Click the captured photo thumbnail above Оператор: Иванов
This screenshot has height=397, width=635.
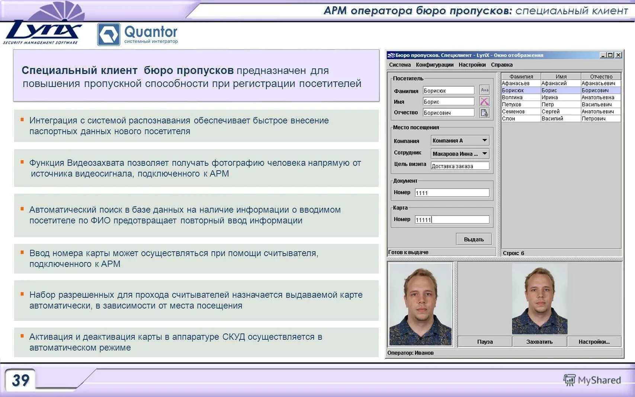coord(420,304)
